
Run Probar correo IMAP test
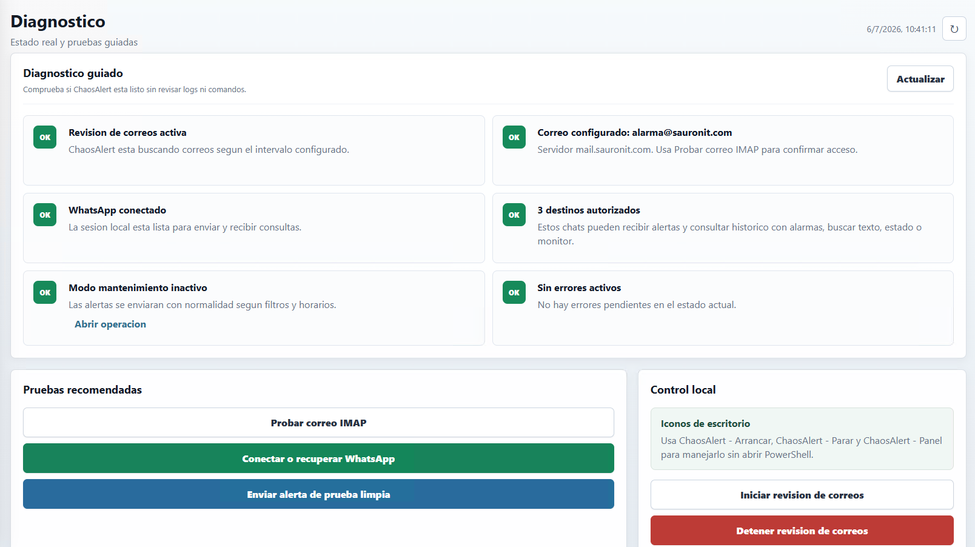click(318, 423)
